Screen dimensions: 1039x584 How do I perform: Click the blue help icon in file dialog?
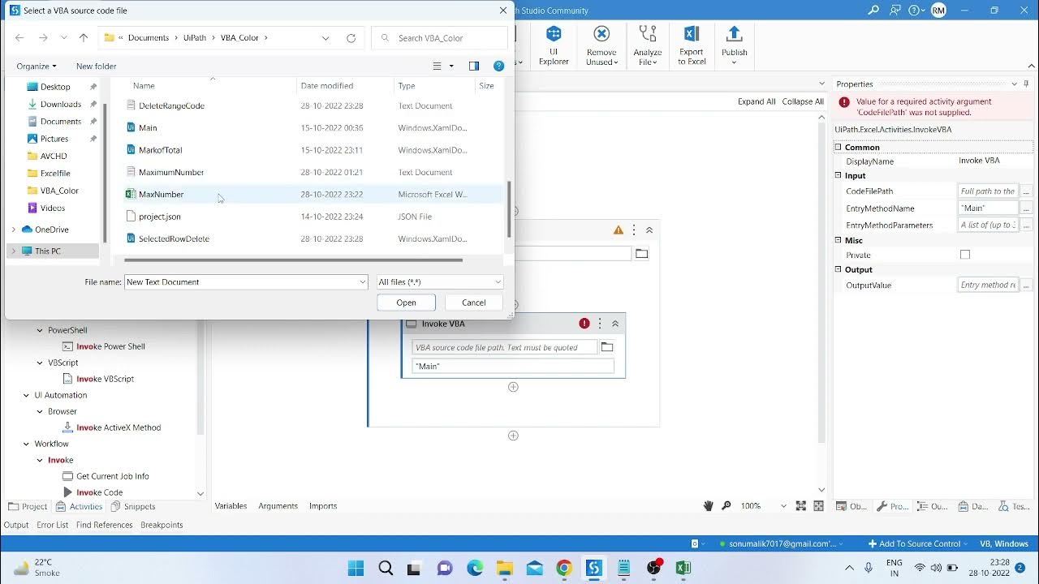[499, 66]
